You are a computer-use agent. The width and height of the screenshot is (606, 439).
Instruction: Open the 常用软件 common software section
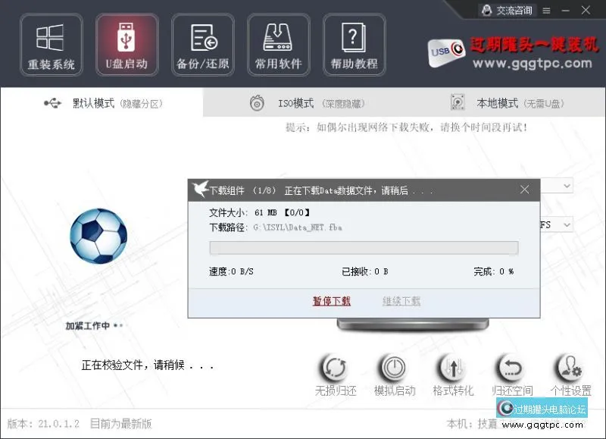tap(278, 45)
